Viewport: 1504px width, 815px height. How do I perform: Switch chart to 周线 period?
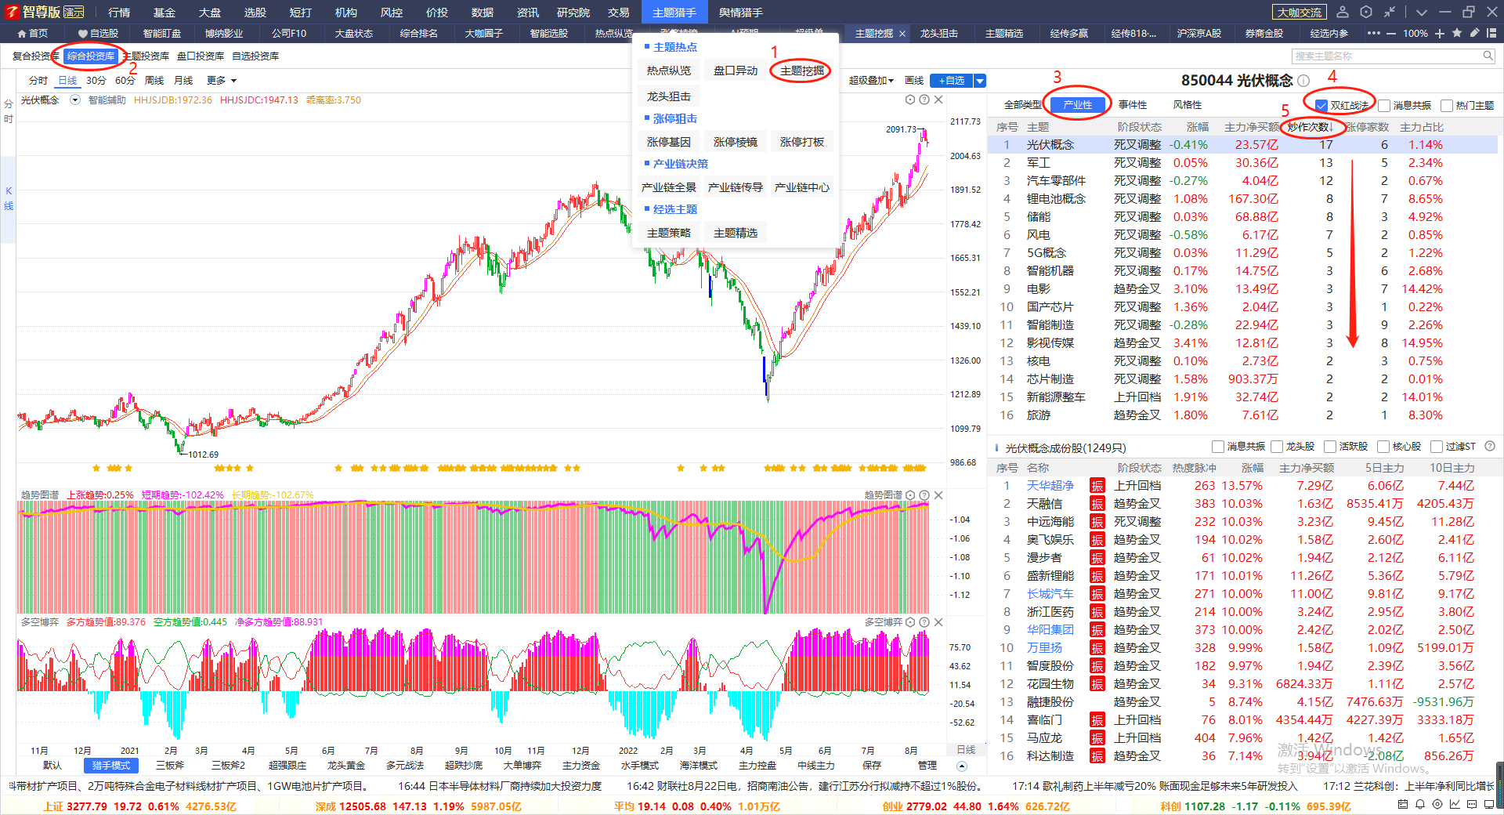pyautogui.click(x=154, y=81)
